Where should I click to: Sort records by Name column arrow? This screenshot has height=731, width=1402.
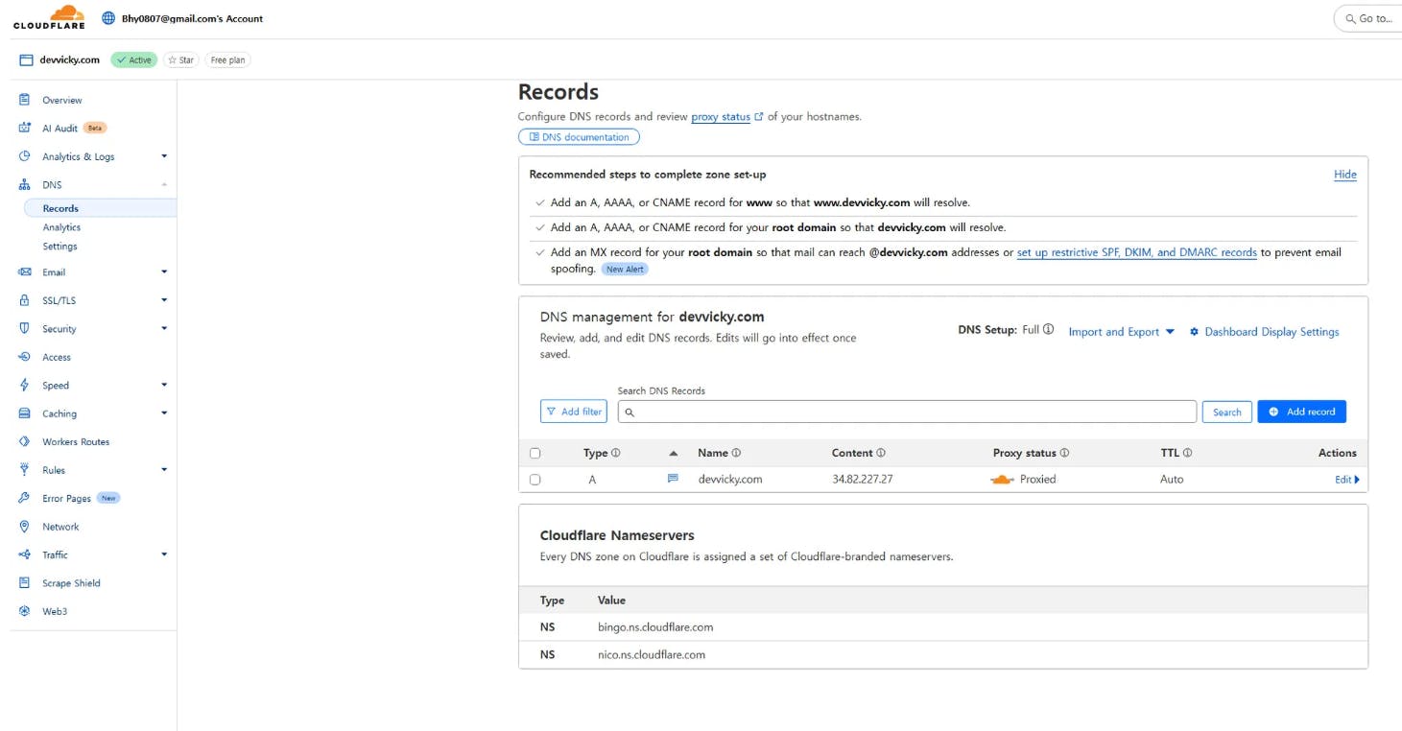tap(673, 454)
